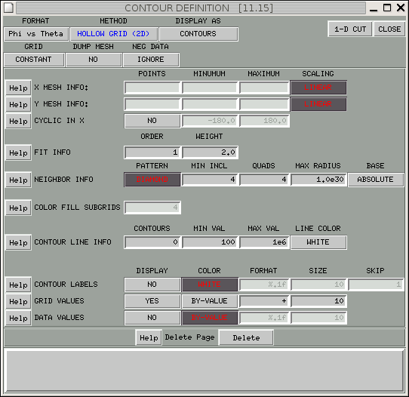The image size is (409, 397).
Task: Open Help for Y MESH INFO
Action: [18, 104]
